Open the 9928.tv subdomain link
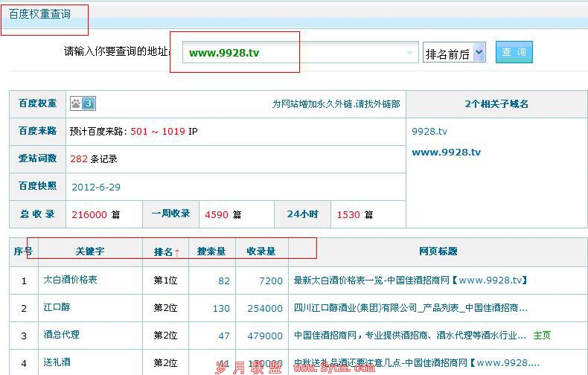This screenshot has width=588, height=375. coord(429,131)
